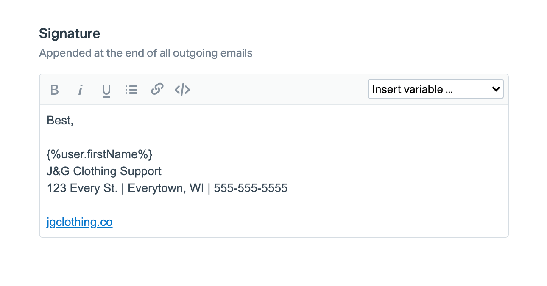Screen dimensions: 547x286
Task: Click the {%user.firstName%} variable text
Action: [x=100, y=154]
